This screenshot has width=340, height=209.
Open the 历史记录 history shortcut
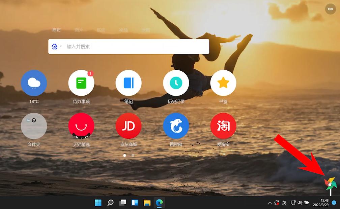[x=176, y=83]
